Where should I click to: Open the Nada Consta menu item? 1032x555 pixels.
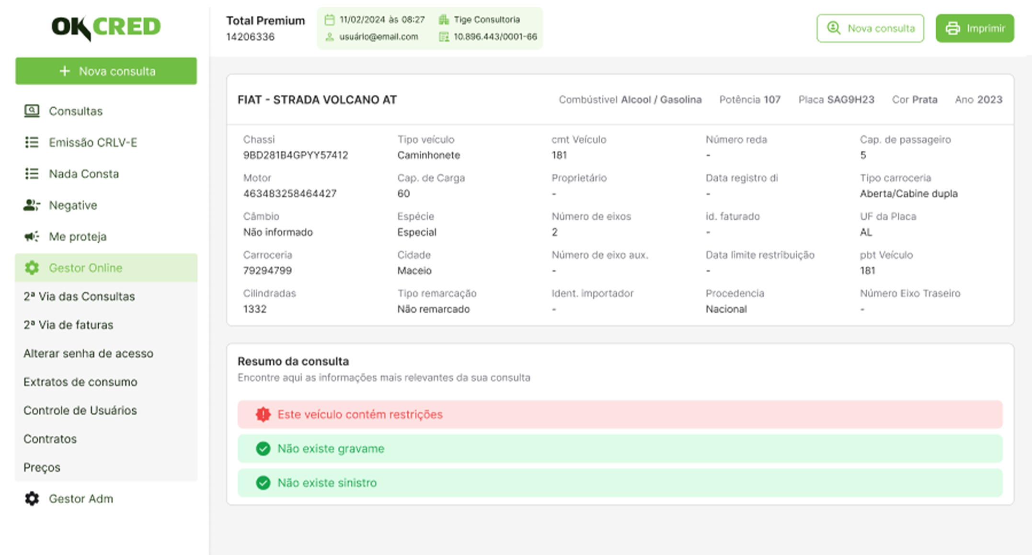83,174
